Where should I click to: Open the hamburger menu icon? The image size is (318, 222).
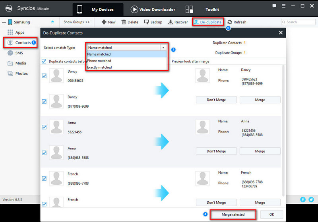coord(283,6)
